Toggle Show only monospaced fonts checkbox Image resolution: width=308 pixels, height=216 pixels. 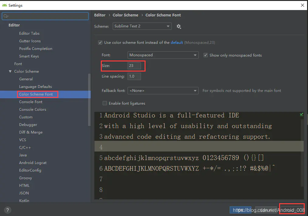pos(205,55)
